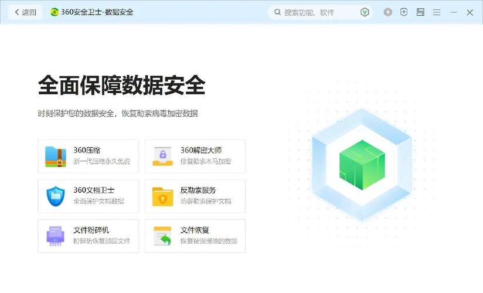The width and height of the screenshot is (483, 293).
Task: Click the stacked panels icon in title bar
Action: [420, 12]
